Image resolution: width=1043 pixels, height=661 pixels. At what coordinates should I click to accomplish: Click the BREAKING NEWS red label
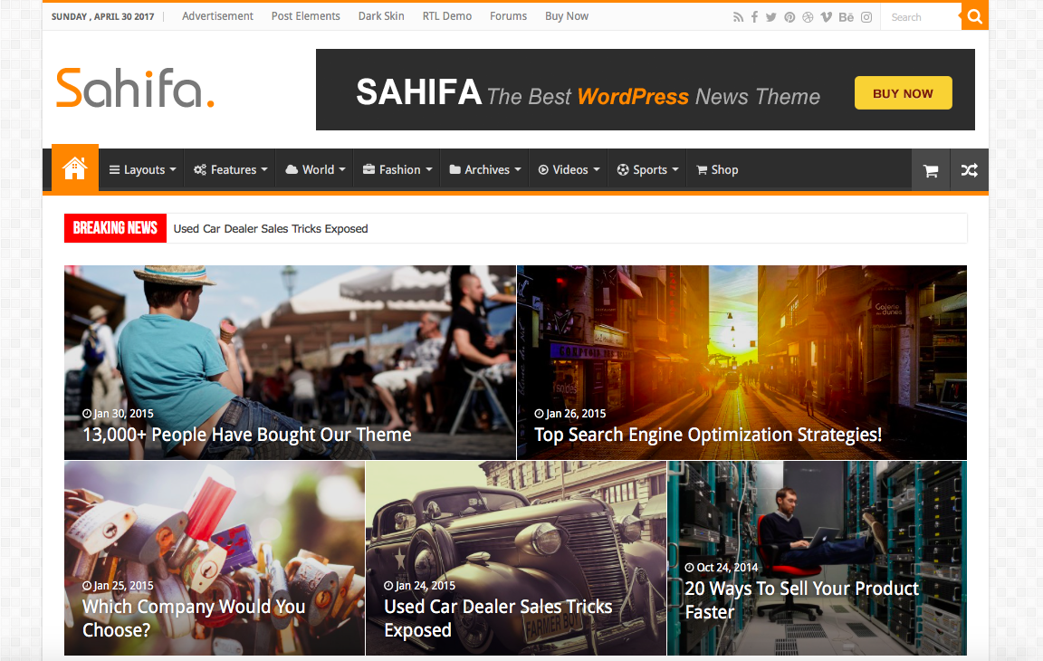[115, 228]
